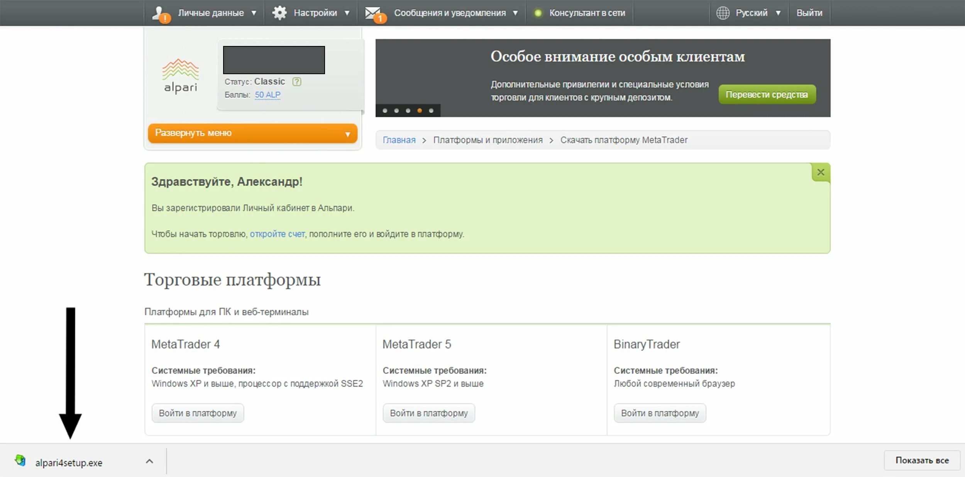Click the Windows XP SP2 и выше text
The height and width of the screenshot is (477, 965).
[x=433, y=384]
